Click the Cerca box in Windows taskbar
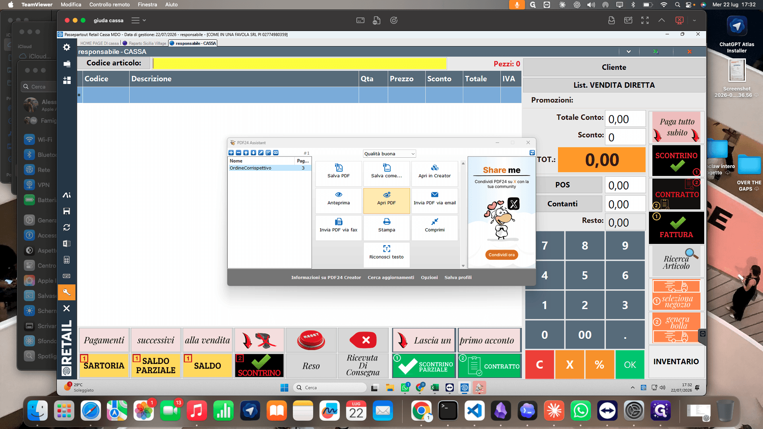Viewport: 763px width, 429px height. 330,388
